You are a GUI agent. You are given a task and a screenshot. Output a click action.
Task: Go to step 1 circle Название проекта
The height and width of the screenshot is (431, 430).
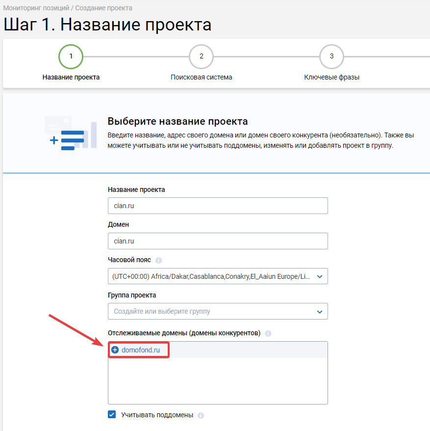(71, 56)
